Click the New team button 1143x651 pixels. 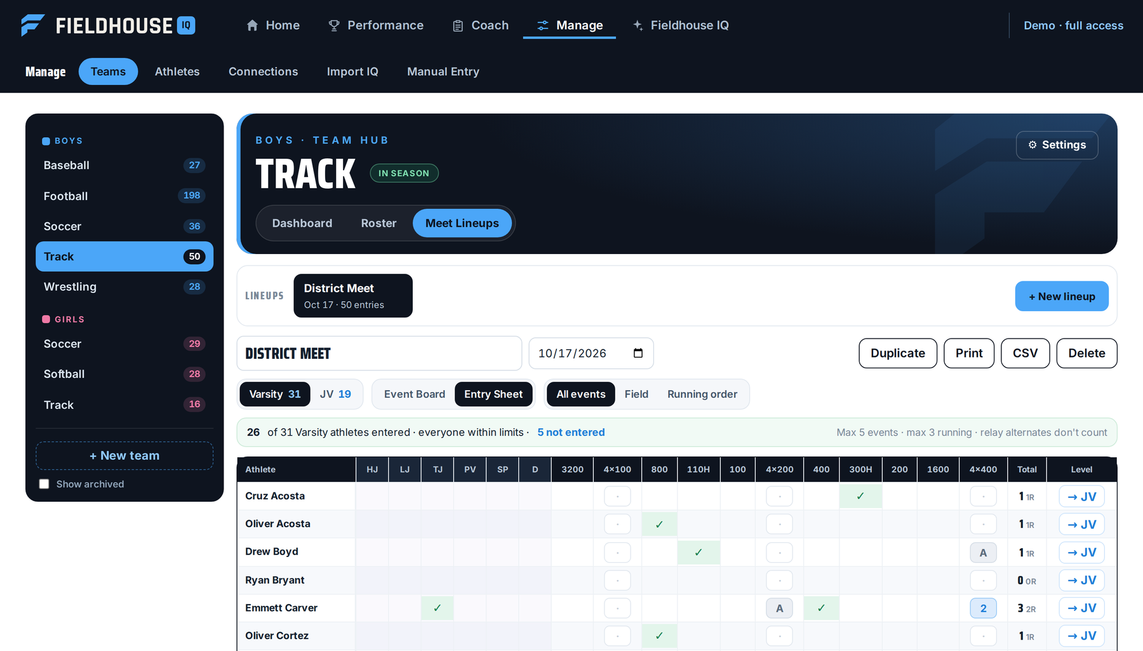click(x=124, y=456)
